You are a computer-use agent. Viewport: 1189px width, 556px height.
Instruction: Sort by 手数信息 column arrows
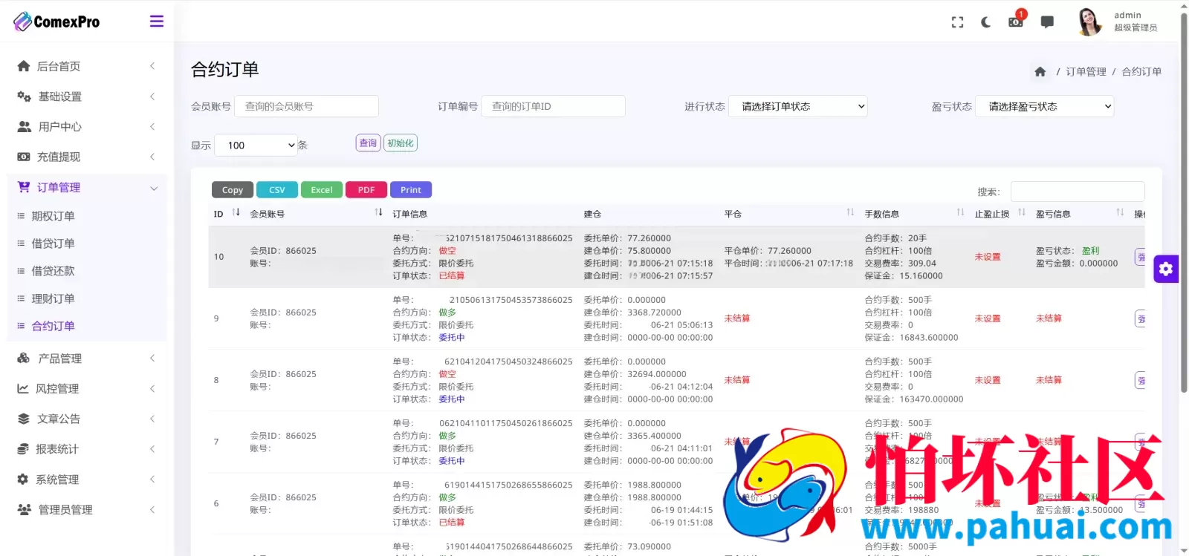tap(960, 212)
